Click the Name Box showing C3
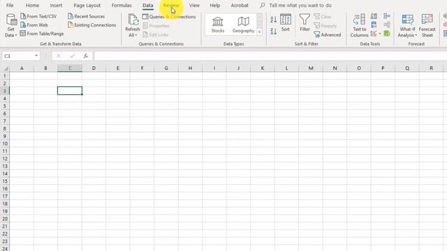Image resolution: width=447 pixels, height=251 pixels. click(17, 56)
